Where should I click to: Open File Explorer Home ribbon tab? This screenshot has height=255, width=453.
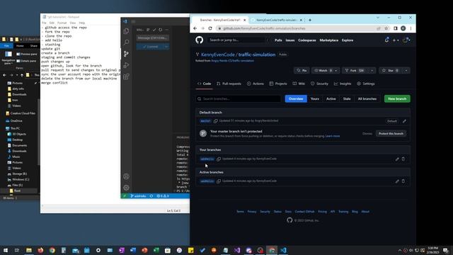pyautogui.click(x=20, y=45)
